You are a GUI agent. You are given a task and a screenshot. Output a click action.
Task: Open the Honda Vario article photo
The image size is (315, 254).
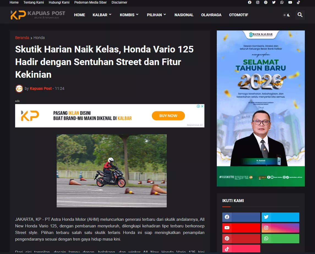(x=111, y=171)
